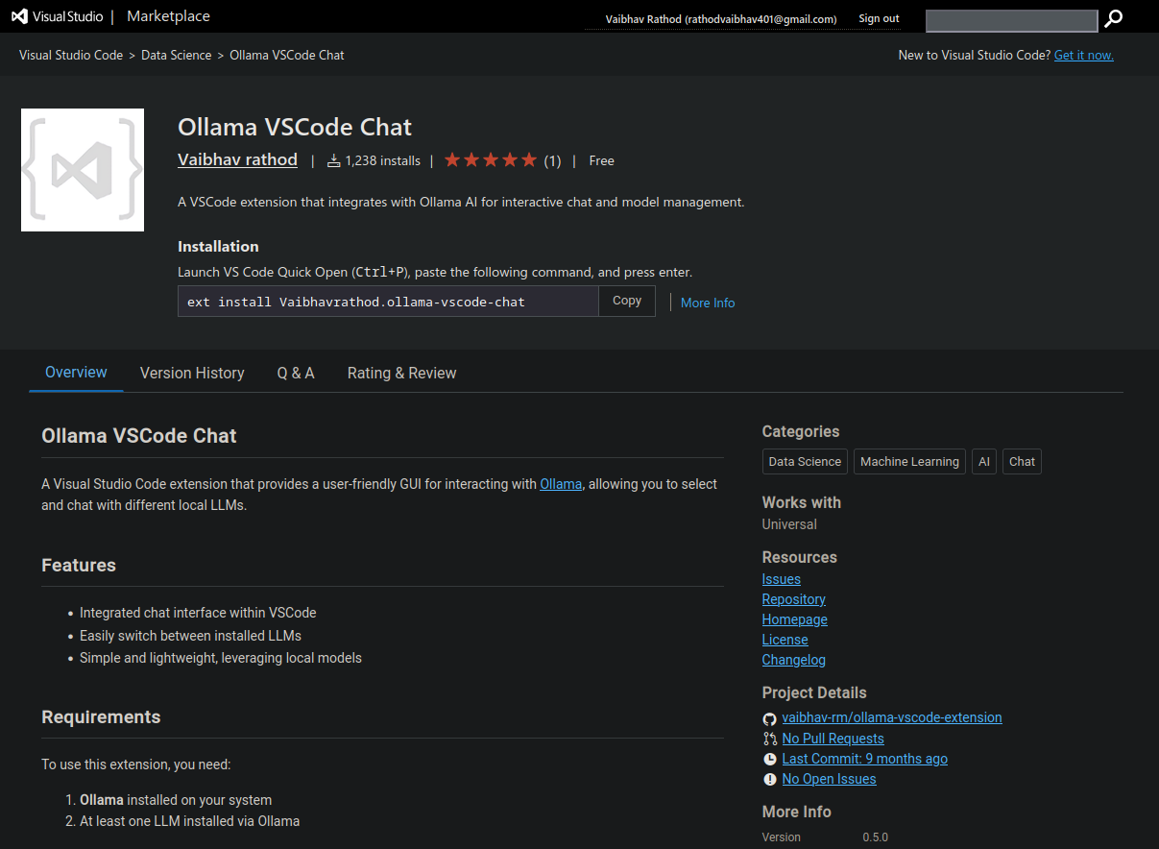Click the first red rating star
Viewport: 1159px width, 849px height.
pos(452,159)
